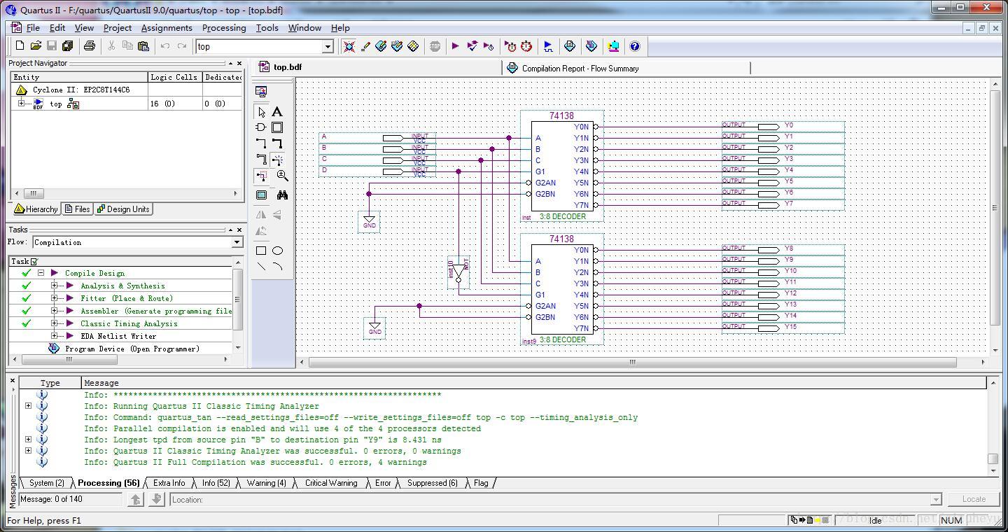The image size is (1008, 532).
Task: Close the Project Navigator panel
Action: pyautogui.click(x=239, y=63)
